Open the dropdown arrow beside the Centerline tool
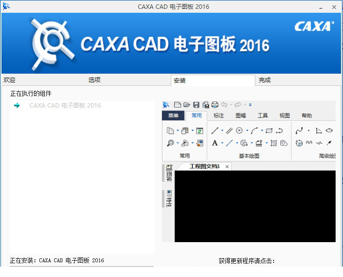 pyautogui.click(x=237, y=143)
